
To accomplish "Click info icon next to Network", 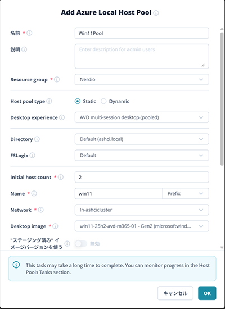I will click(40, 210).
